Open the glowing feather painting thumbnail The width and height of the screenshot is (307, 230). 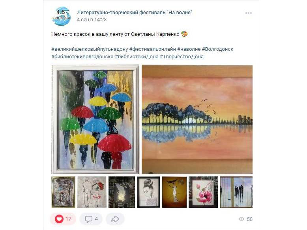pyautogui.click(x=122, y=192)
